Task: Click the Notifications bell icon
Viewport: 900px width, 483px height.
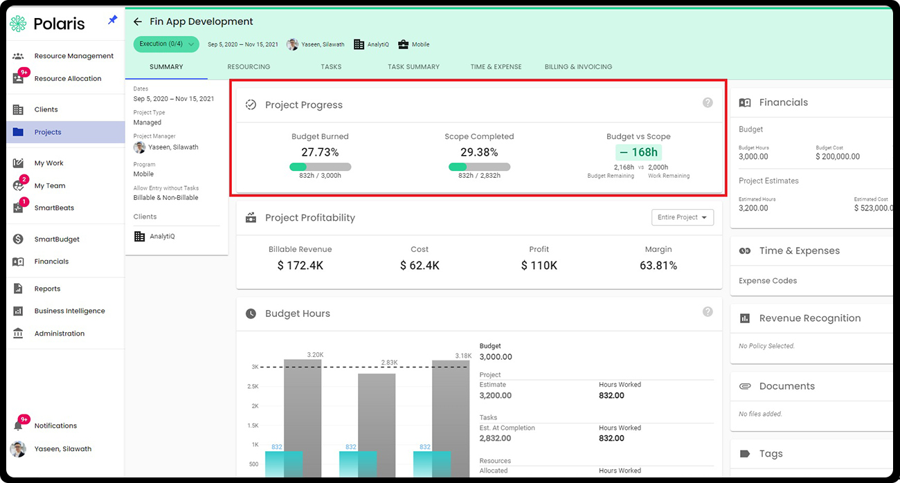Action: (x=19, y=425)
